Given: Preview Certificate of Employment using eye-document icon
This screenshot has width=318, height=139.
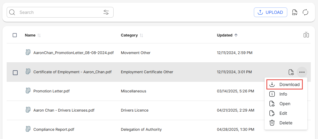Looking at the screenshot, I should [x=291, y=72].
